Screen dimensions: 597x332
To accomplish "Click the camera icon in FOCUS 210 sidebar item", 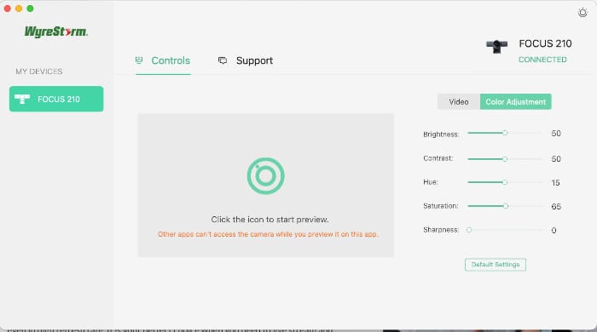I will tap(22, 99).
